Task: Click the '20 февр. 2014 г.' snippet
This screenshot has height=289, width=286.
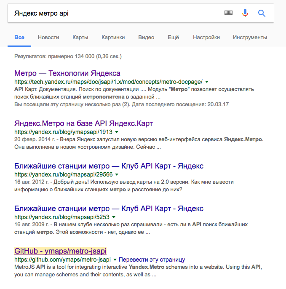Action: tap(139, 143)
